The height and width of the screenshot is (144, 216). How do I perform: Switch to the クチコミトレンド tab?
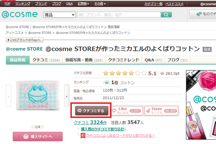click(x=124, y=60)
